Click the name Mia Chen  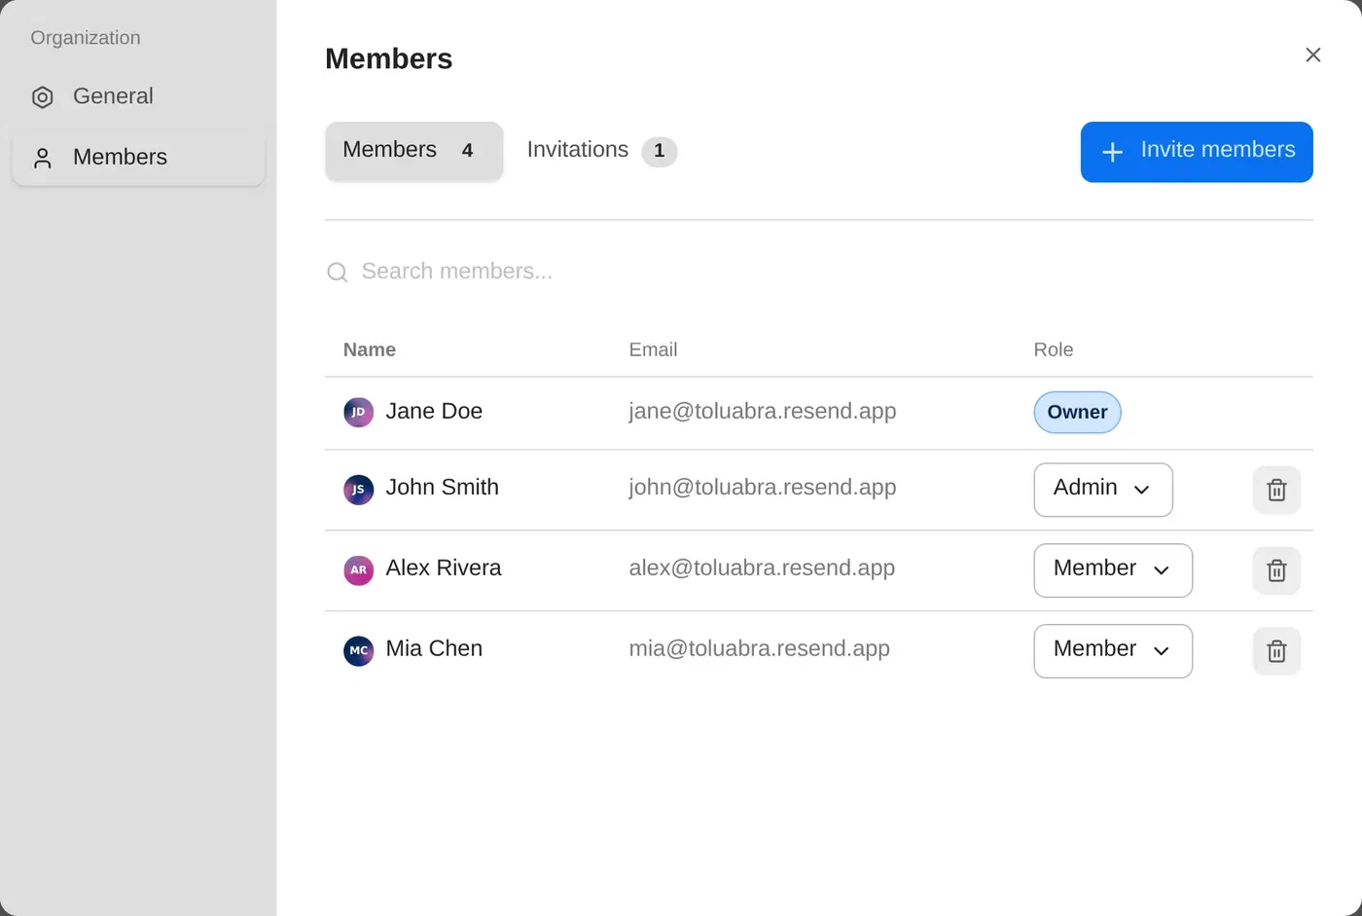[x=434, y=648]
